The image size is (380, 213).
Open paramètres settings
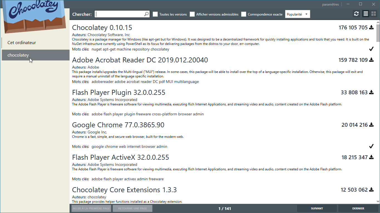point(330,4)
